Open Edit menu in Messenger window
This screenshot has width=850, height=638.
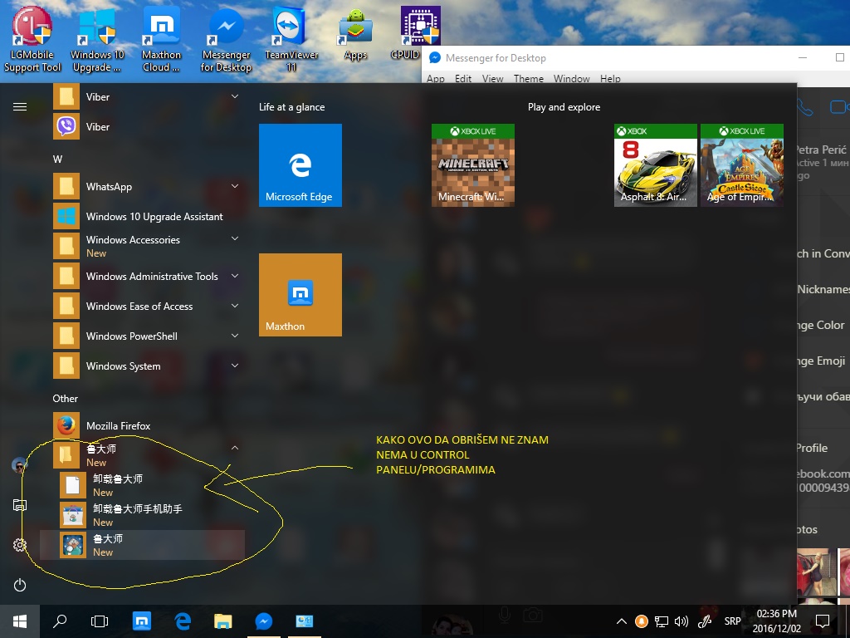click(463, 79)
